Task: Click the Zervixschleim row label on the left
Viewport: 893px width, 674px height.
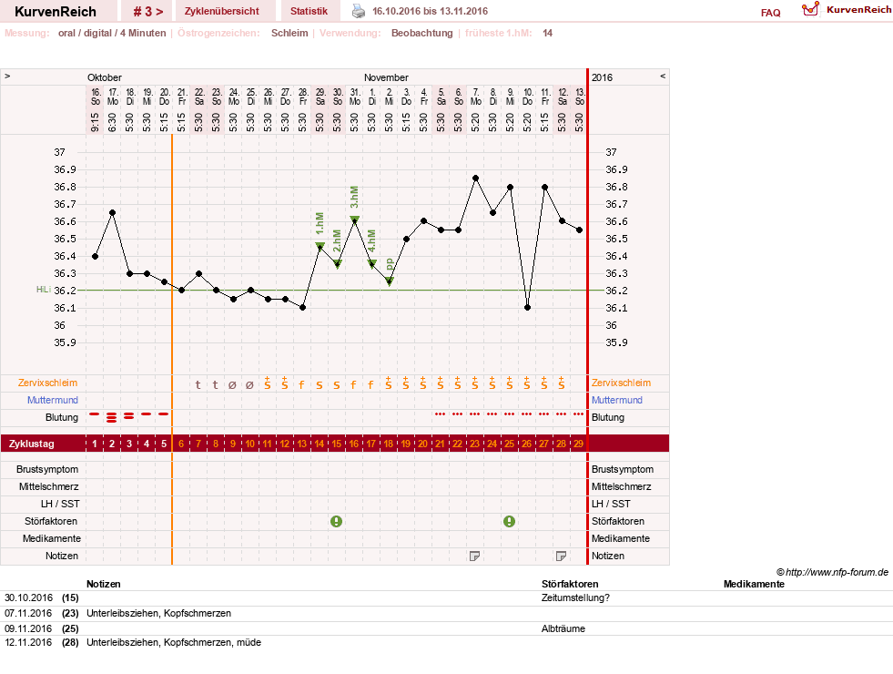Action: tap(48, 383)
